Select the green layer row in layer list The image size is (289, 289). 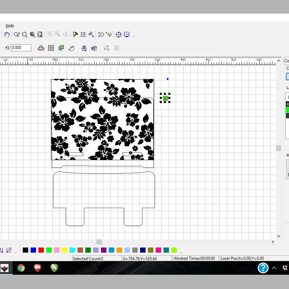[287, 110]
